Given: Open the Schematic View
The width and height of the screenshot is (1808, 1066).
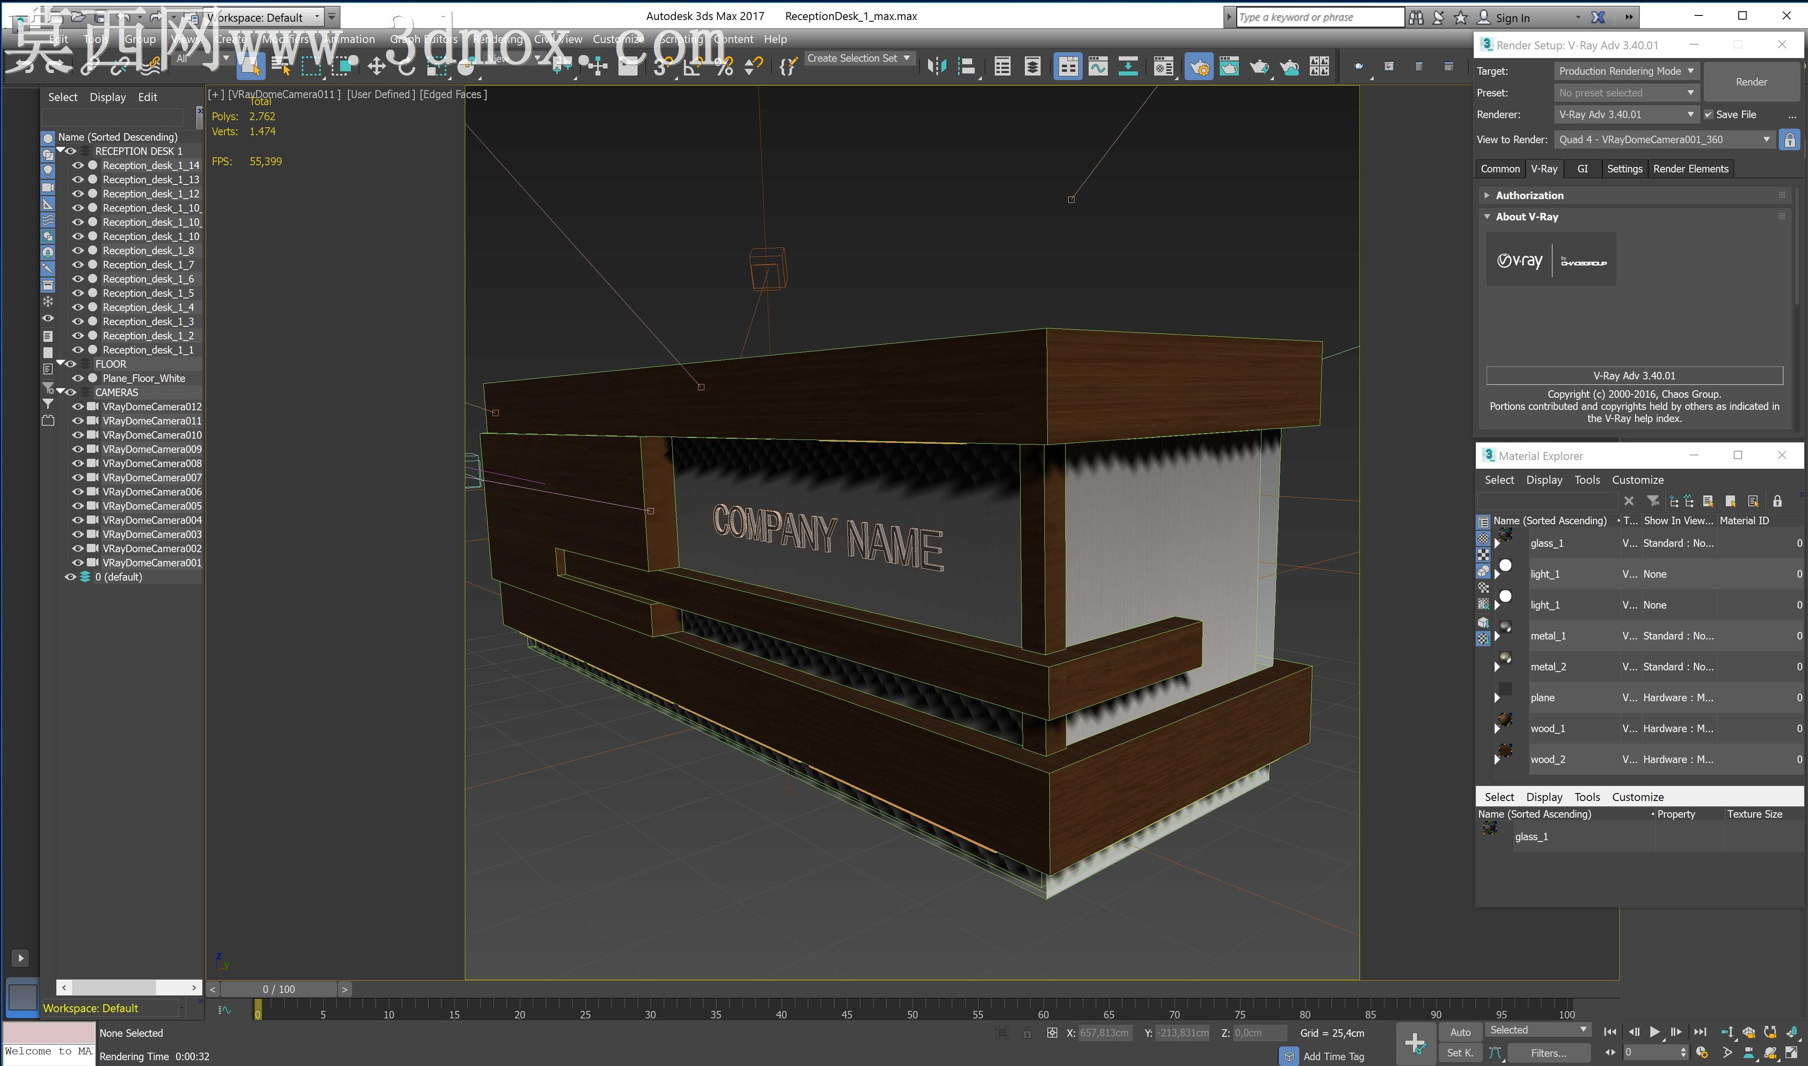Looking at the screenshot, I should [x=1128, y=67].
